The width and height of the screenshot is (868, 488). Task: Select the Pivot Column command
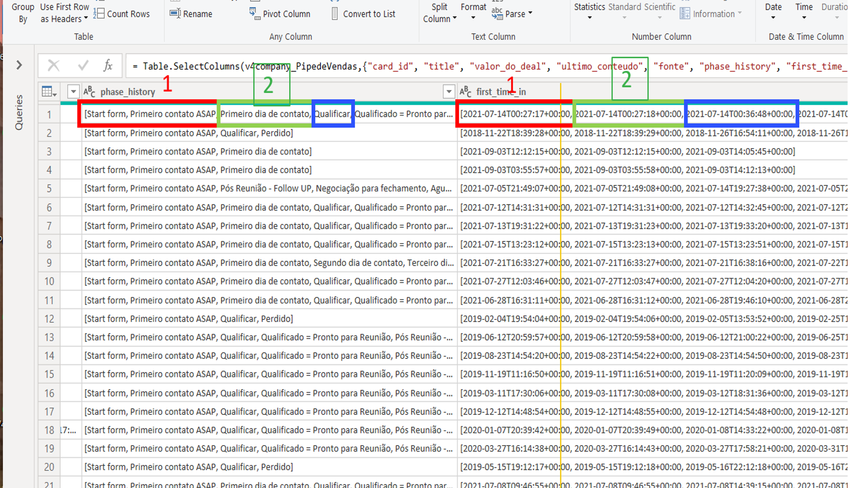pos(280,14)
